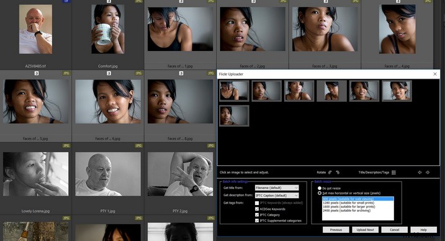Click rating badge on Faces of ... 6.jpg
445x241 pixels.
[x=109, y=73]
